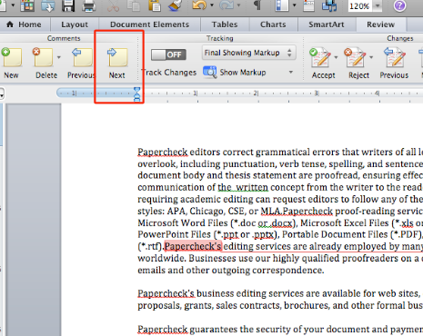Click the Previous comment icon
The height and width of the screenshot is (336, 423).
(x=82, y=57)
